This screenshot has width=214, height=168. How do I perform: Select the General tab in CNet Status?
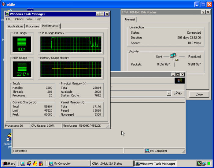(130, 19)
